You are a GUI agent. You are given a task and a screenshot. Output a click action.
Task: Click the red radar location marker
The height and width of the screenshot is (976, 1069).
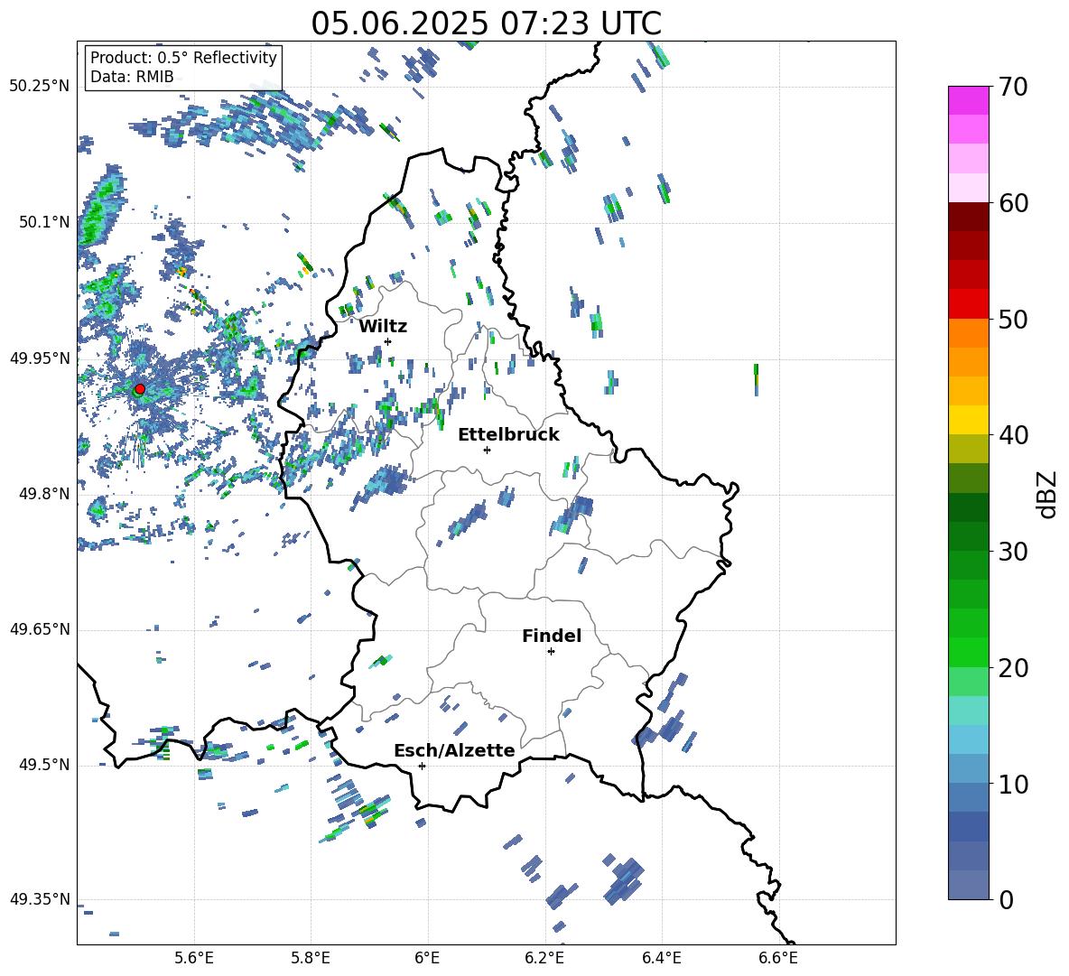click(x=140, y=388)
